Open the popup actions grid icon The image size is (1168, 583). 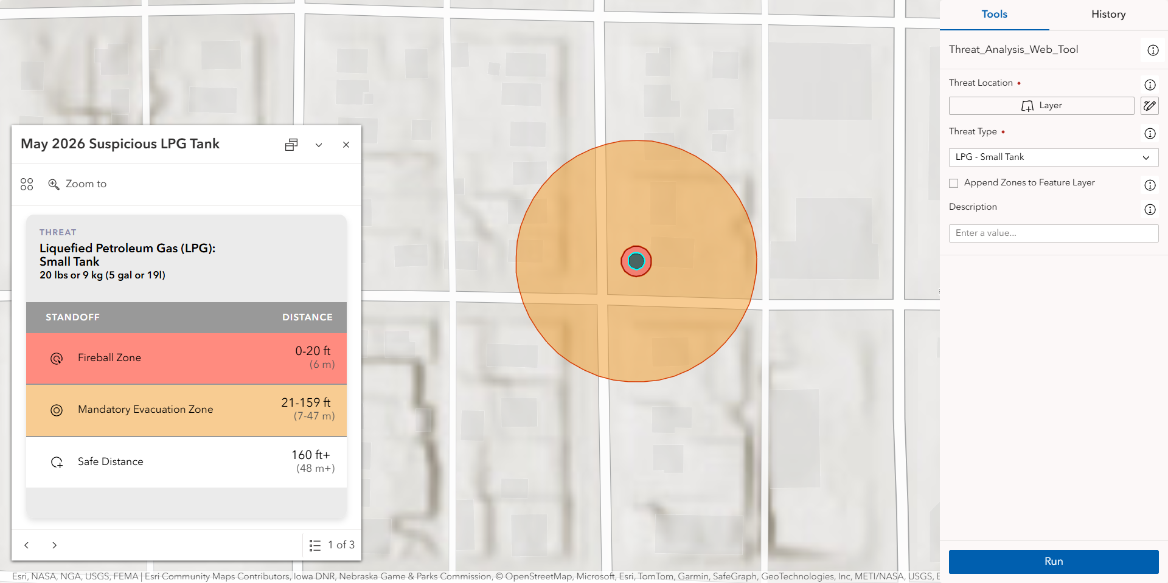[27, 184]
